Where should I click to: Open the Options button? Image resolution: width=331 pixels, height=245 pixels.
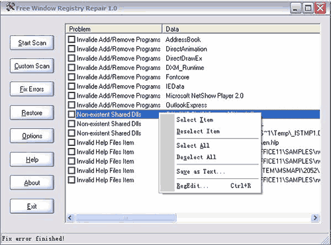pyautogui.click(x=32, y=136)
